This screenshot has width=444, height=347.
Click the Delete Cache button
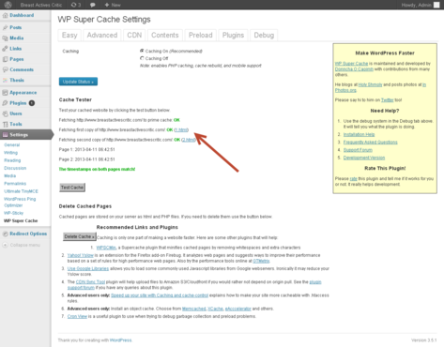[80, 236]
